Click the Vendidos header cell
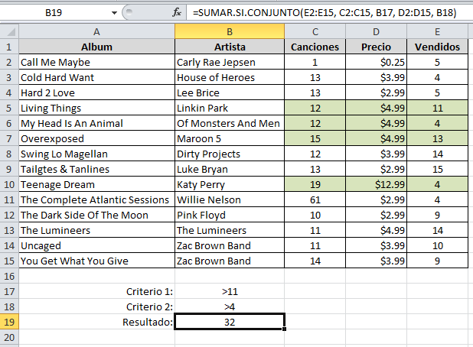Image resolution: width=473 pixels, height=347 pixels. (437, 47)
